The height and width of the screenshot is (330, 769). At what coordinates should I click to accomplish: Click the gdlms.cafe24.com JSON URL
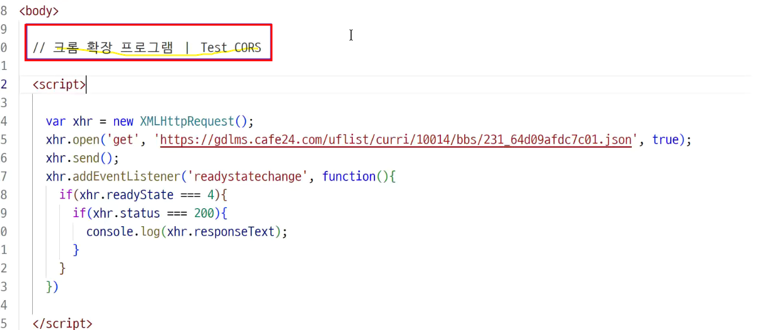click(396, 139)
